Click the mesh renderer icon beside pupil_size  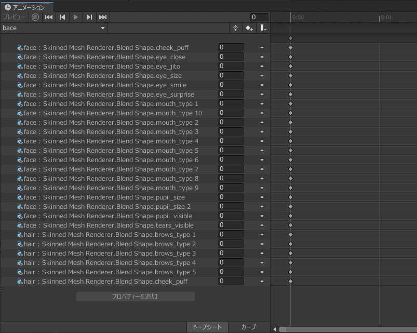20,197
